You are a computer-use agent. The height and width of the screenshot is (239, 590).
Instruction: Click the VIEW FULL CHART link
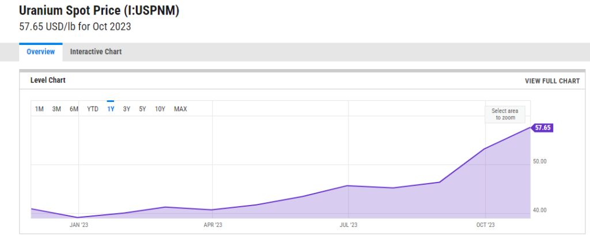tap(552, 81)
